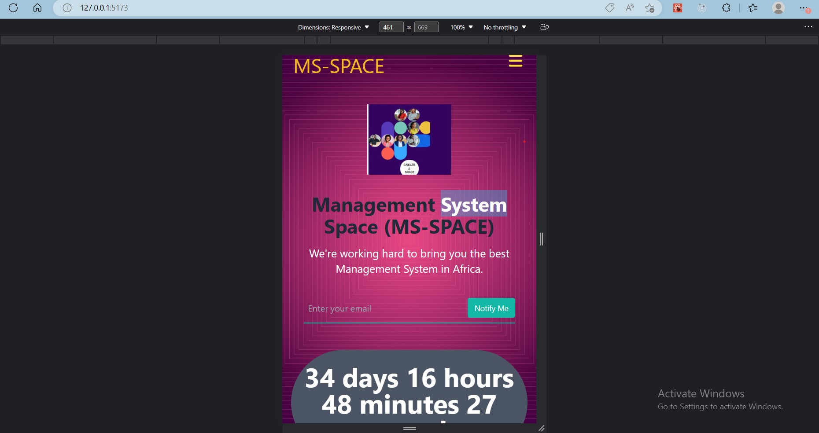Click the MS-SPACE logo text
819x433 pixels.
339,66
